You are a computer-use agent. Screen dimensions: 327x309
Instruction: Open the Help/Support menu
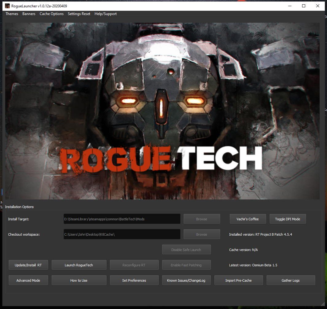[106, 14]
